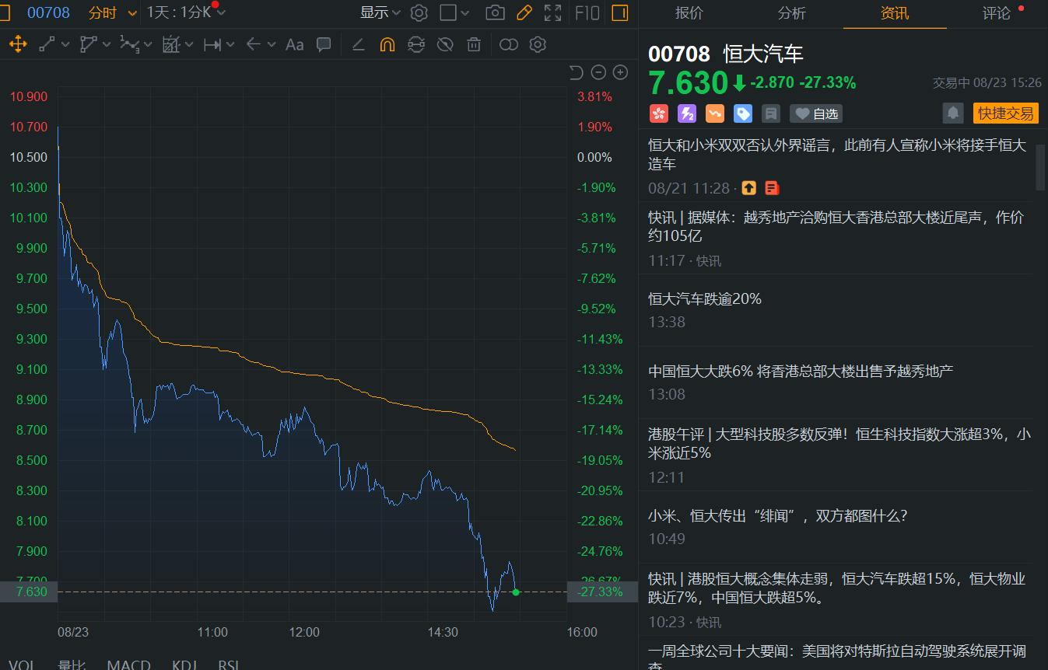The height and width of the screenshot is (670, 1048).
Task: Select the Fibonacci/gann grid tool
Action: click(x=171, y=44)
